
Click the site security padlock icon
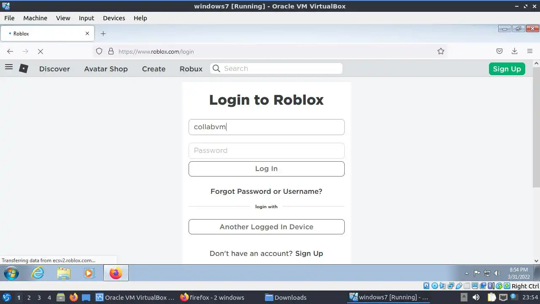click(x=111, y=51)
